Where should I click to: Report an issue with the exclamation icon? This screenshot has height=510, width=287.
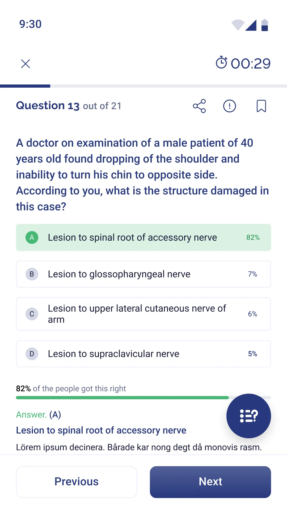point(230,106)
